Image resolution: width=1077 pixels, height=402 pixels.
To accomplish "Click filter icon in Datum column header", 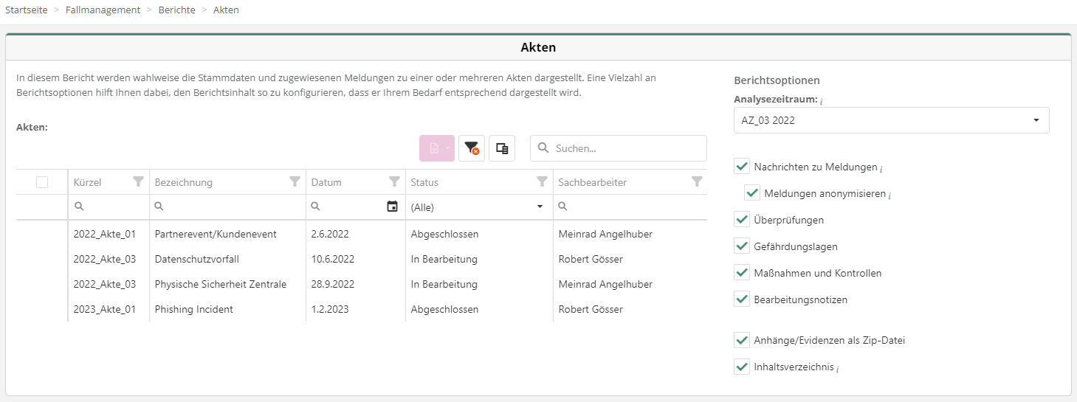I will (x=394, y=182).
